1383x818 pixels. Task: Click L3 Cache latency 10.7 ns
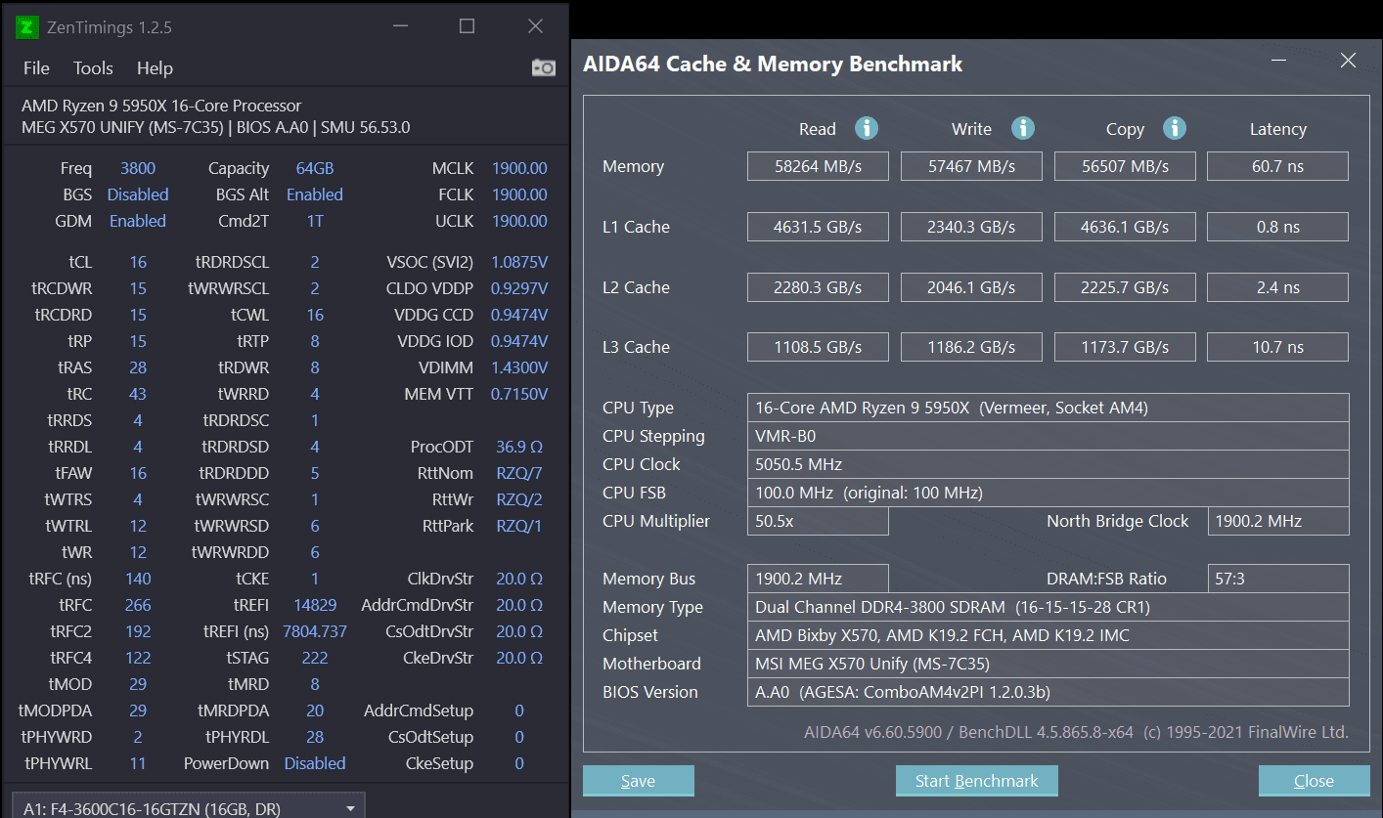tap(1277, 347)
